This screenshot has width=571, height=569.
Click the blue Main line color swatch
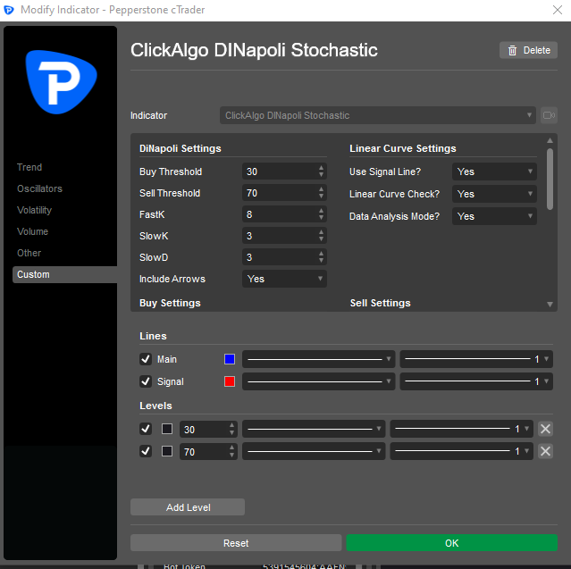tap(230, 359)
